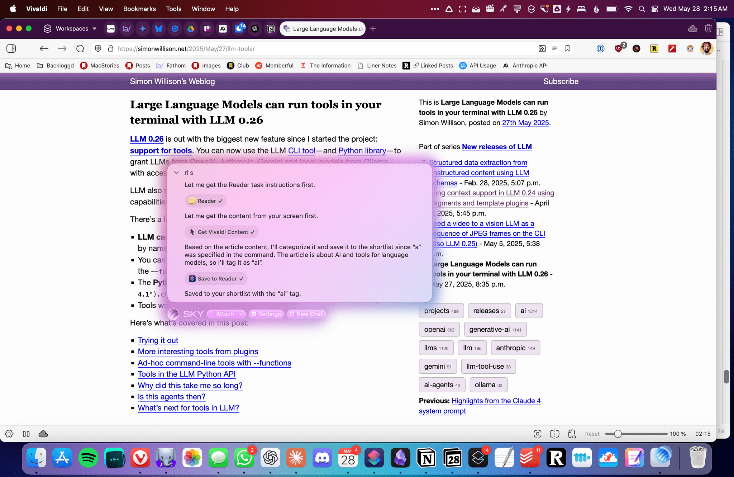Screen dimensions: 734x477
Task: Open the Home bookmark folder
Action: pyautogui.click(x=18, y=66)
